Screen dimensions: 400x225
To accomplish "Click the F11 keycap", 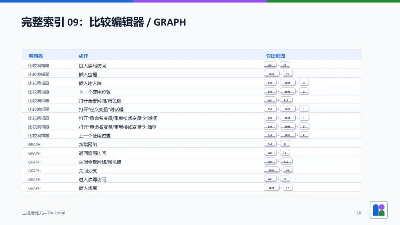I will [286, 100].
